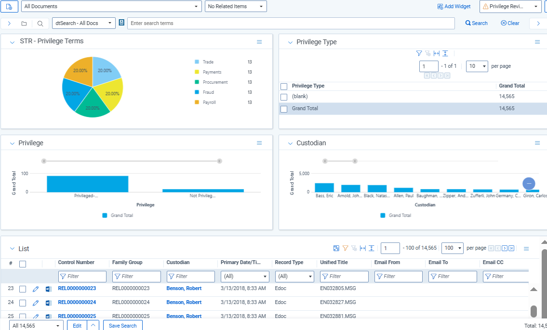Change the List per page dropdown (100)
The image size is (547, 330).
453,248
